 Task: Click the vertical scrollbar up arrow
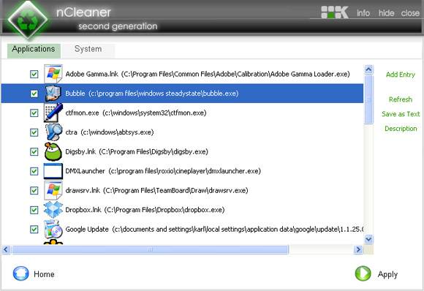click(368, 69)
